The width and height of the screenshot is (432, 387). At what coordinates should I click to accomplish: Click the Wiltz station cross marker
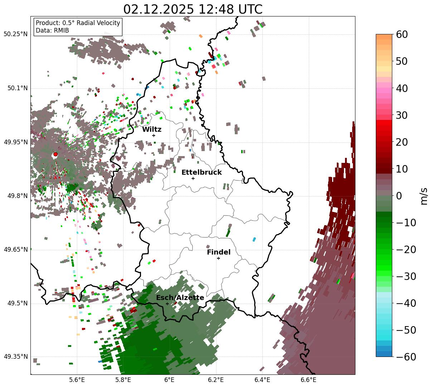pos(154,135)
